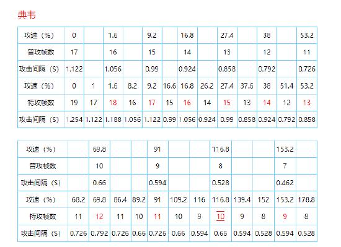This screenshot has height=247, width=341.
Task: Click the red 12 frame cell under 69.8
Action: [99, 217]
